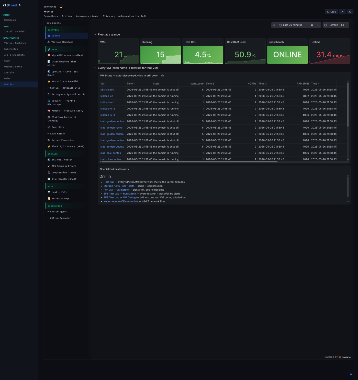Sort table by vCPUs column header
Screen dimensions: 358x380
[x=252, y=84]
